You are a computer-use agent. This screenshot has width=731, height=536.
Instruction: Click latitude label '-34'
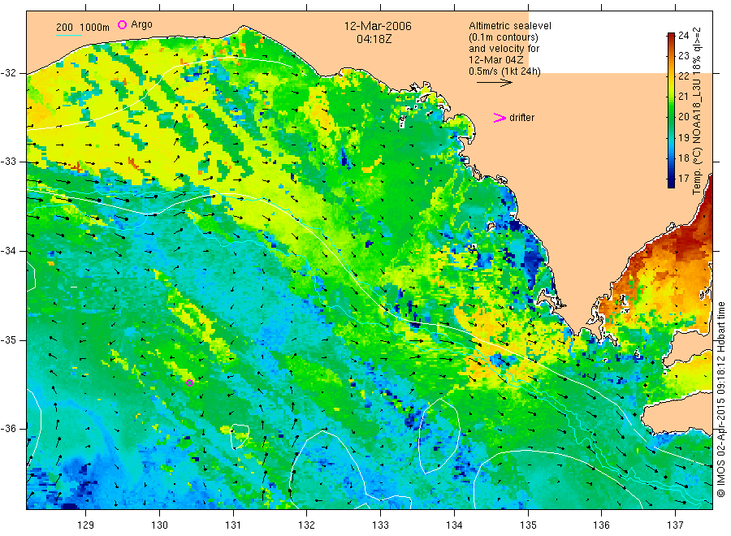click(8, 251)
